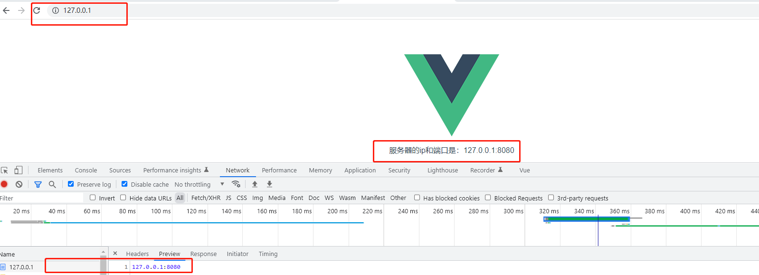759x275 pixels.
Task: Click the address bar showing 127.0.0.1
Action: click(x=404, y=10)
